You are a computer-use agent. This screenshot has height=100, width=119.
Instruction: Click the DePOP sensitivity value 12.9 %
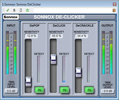[x=31, y=36]
